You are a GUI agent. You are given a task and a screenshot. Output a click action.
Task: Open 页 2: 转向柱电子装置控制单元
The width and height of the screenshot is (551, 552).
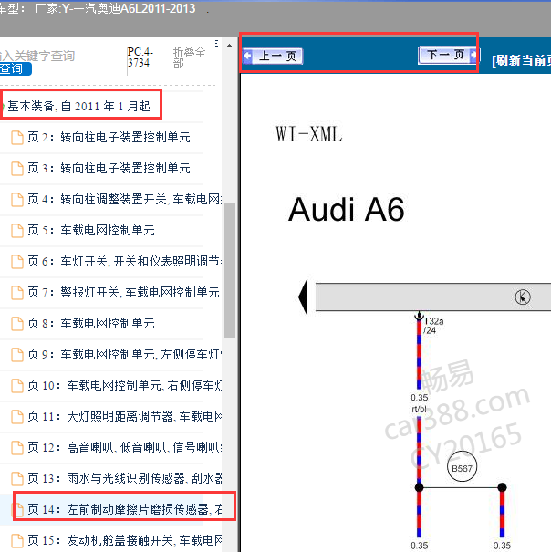[x=109, y=137]
